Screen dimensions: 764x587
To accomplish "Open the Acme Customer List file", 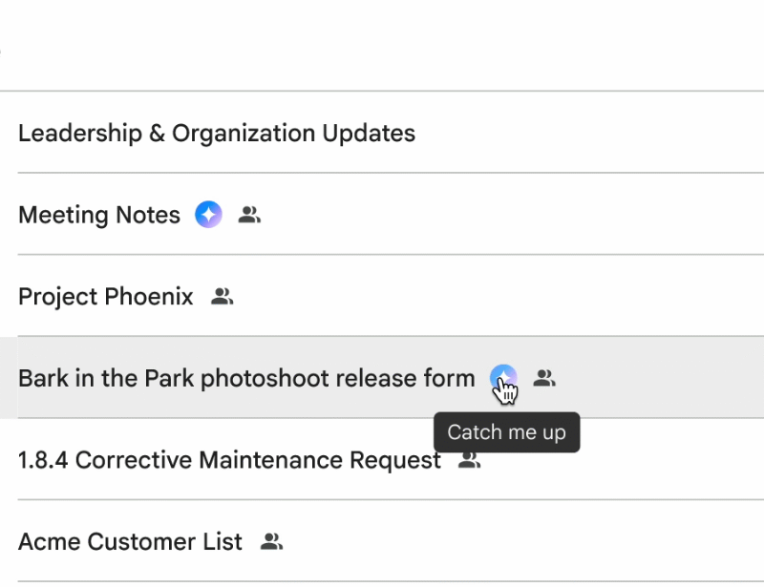I will [x=130, y=542].
